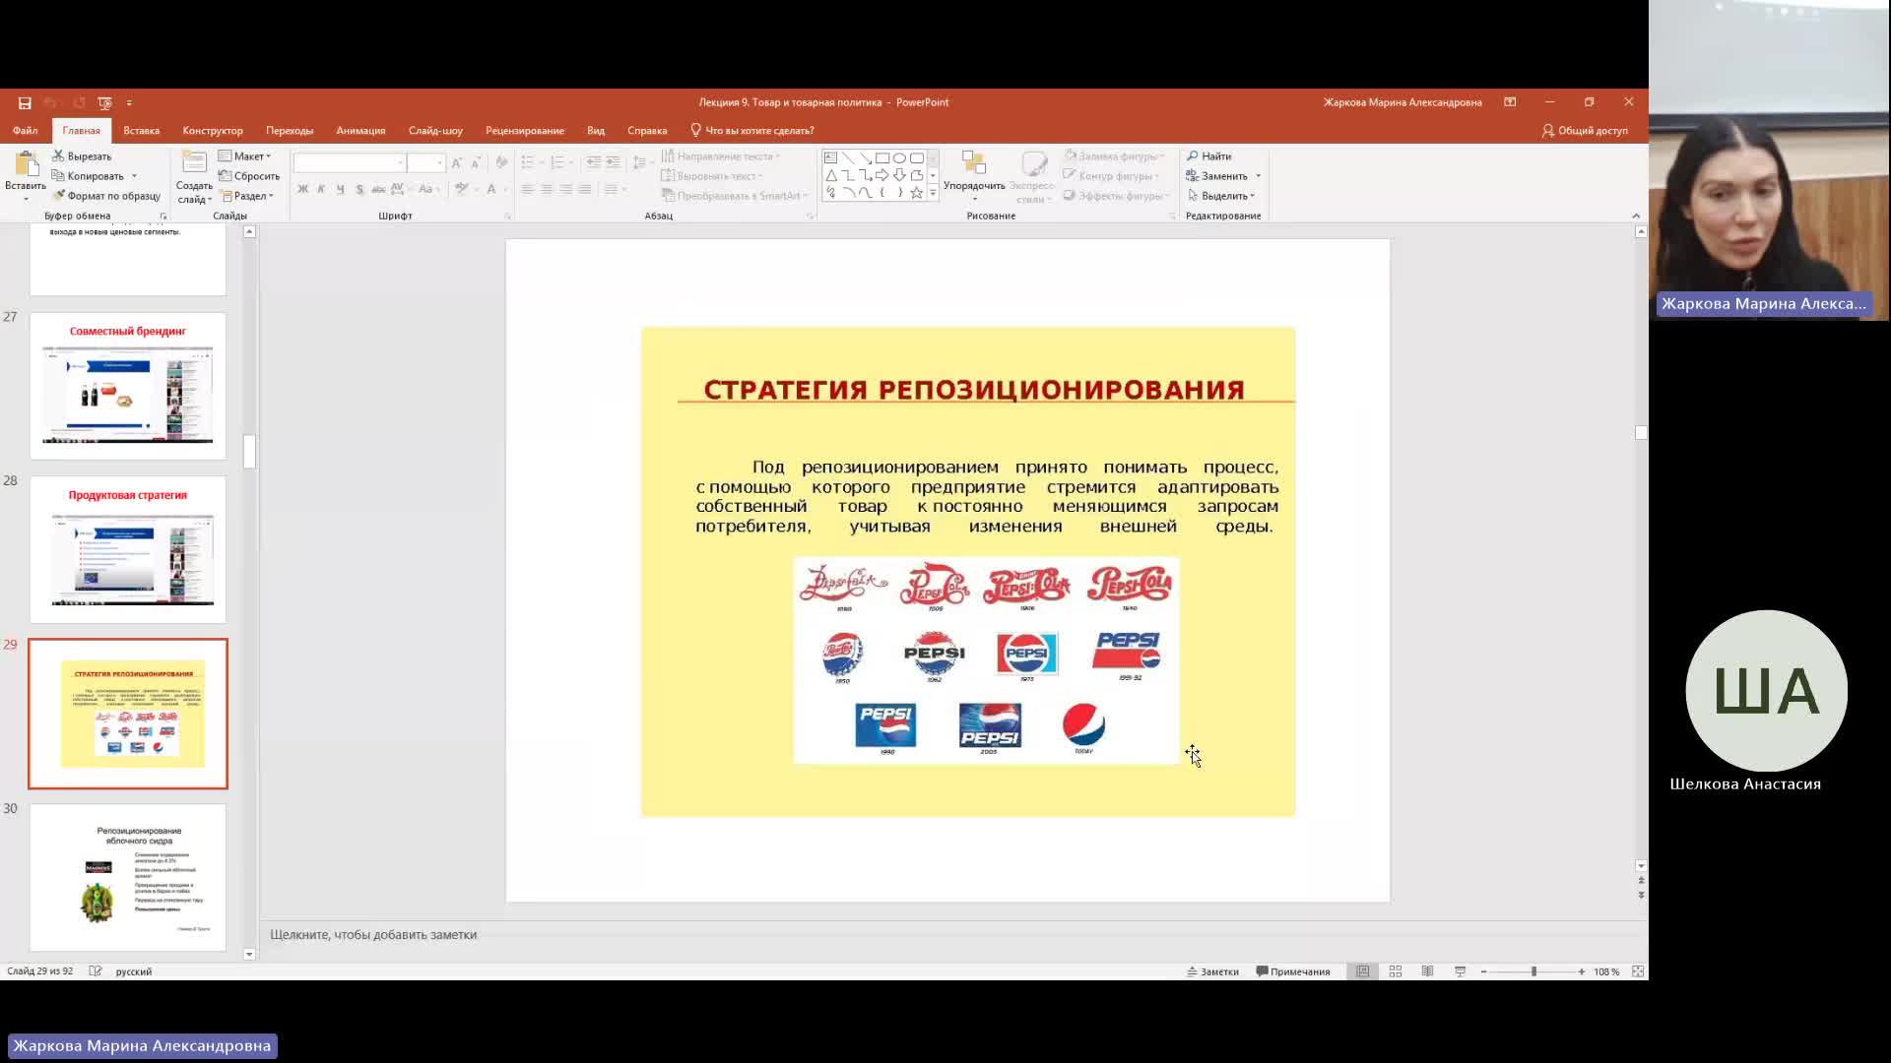Click Format Painter (Формат по образцу)
Image resolution: width=1891 pixels, height=1063 pixels.
pos(106,196)
